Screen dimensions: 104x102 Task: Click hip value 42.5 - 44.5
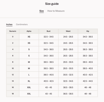tap(88, 81)
